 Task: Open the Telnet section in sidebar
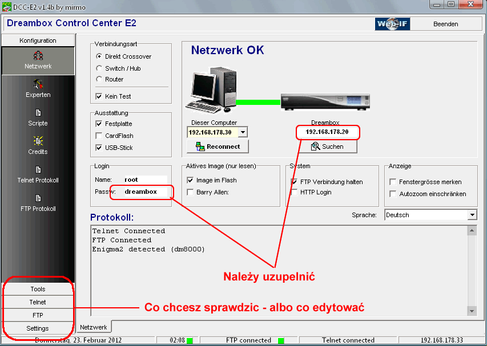pos(38,302)
